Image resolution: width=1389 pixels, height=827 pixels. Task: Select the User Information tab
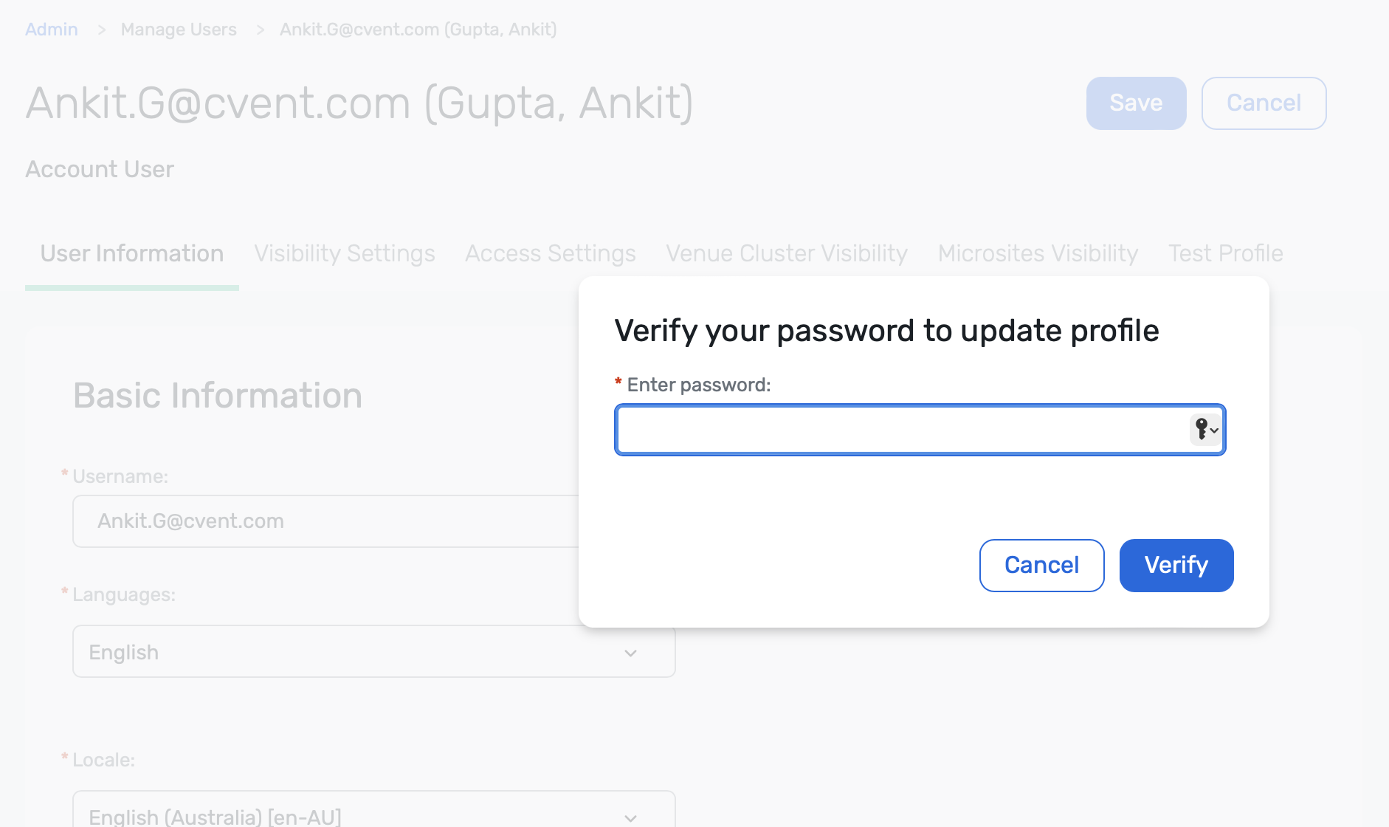tap(132, 253)
